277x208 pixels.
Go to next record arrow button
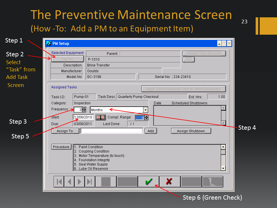80,181
